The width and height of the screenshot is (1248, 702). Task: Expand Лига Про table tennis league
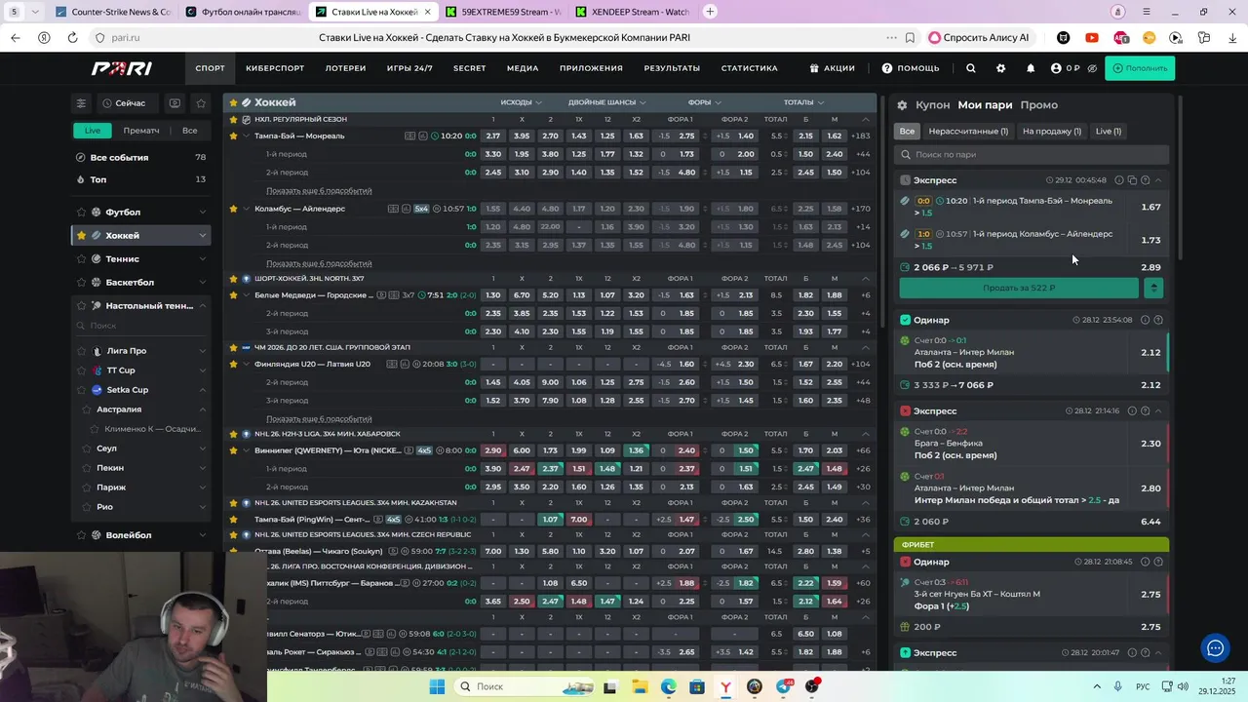pyautogui.click(x=202, y=351)
